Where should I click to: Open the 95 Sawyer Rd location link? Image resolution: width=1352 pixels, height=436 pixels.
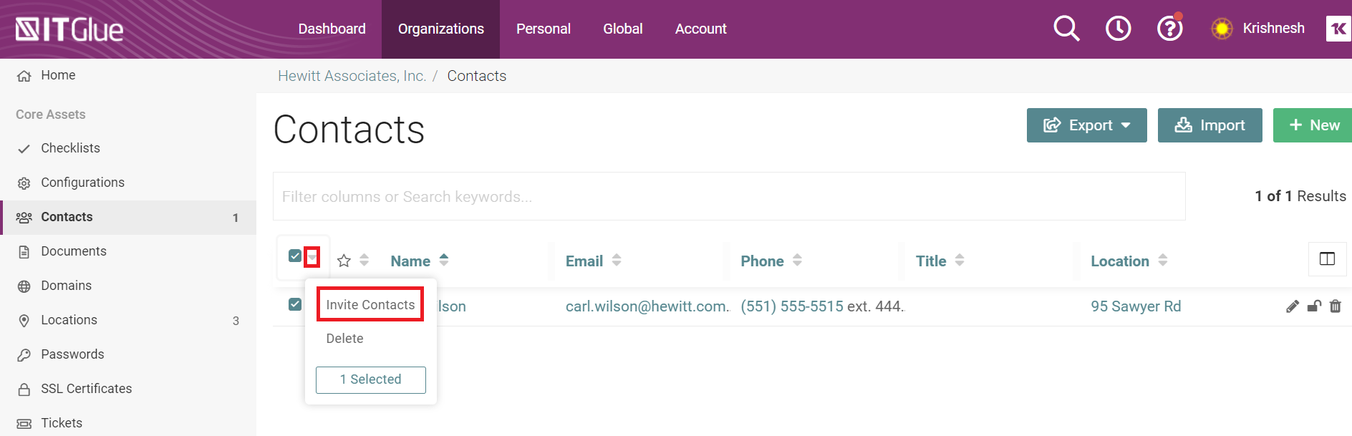coord(1136,306)
